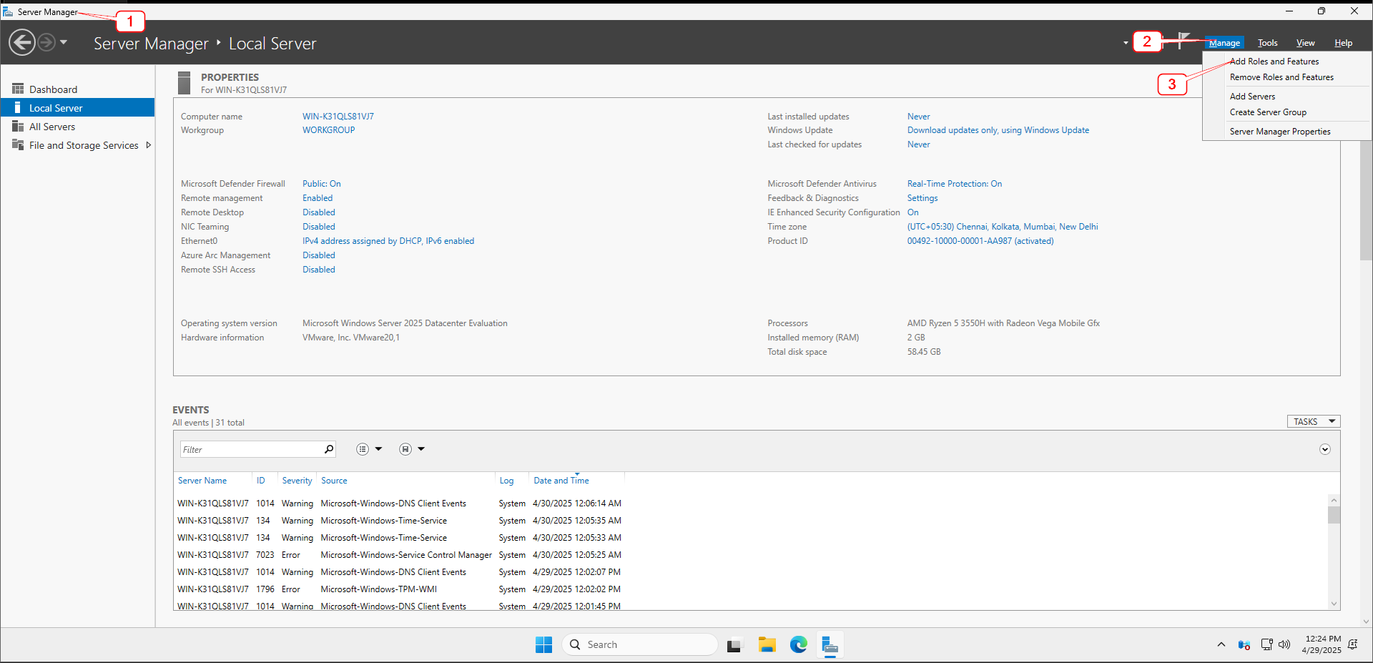Sort events by Date and Time column
This screenshot has height=663, width=1373.
click(561, 481)
